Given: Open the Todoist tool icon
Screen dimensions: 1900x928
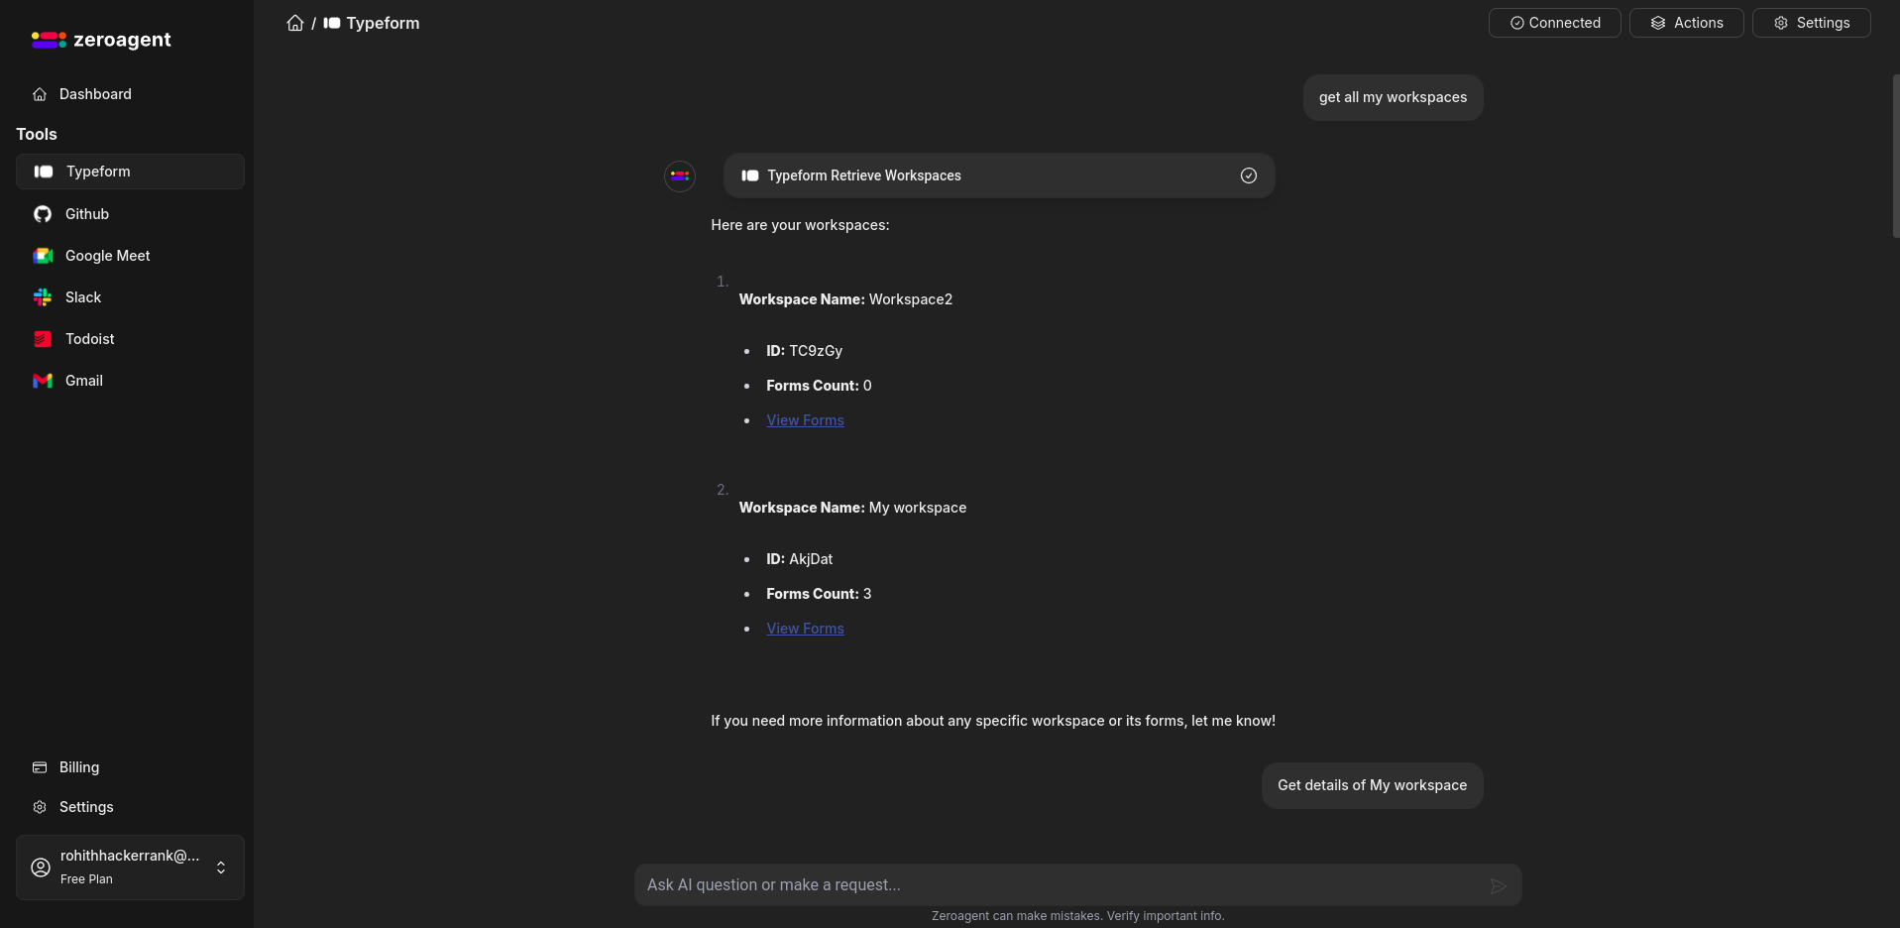Looking at the screenshot, I should tap(43, 339).
